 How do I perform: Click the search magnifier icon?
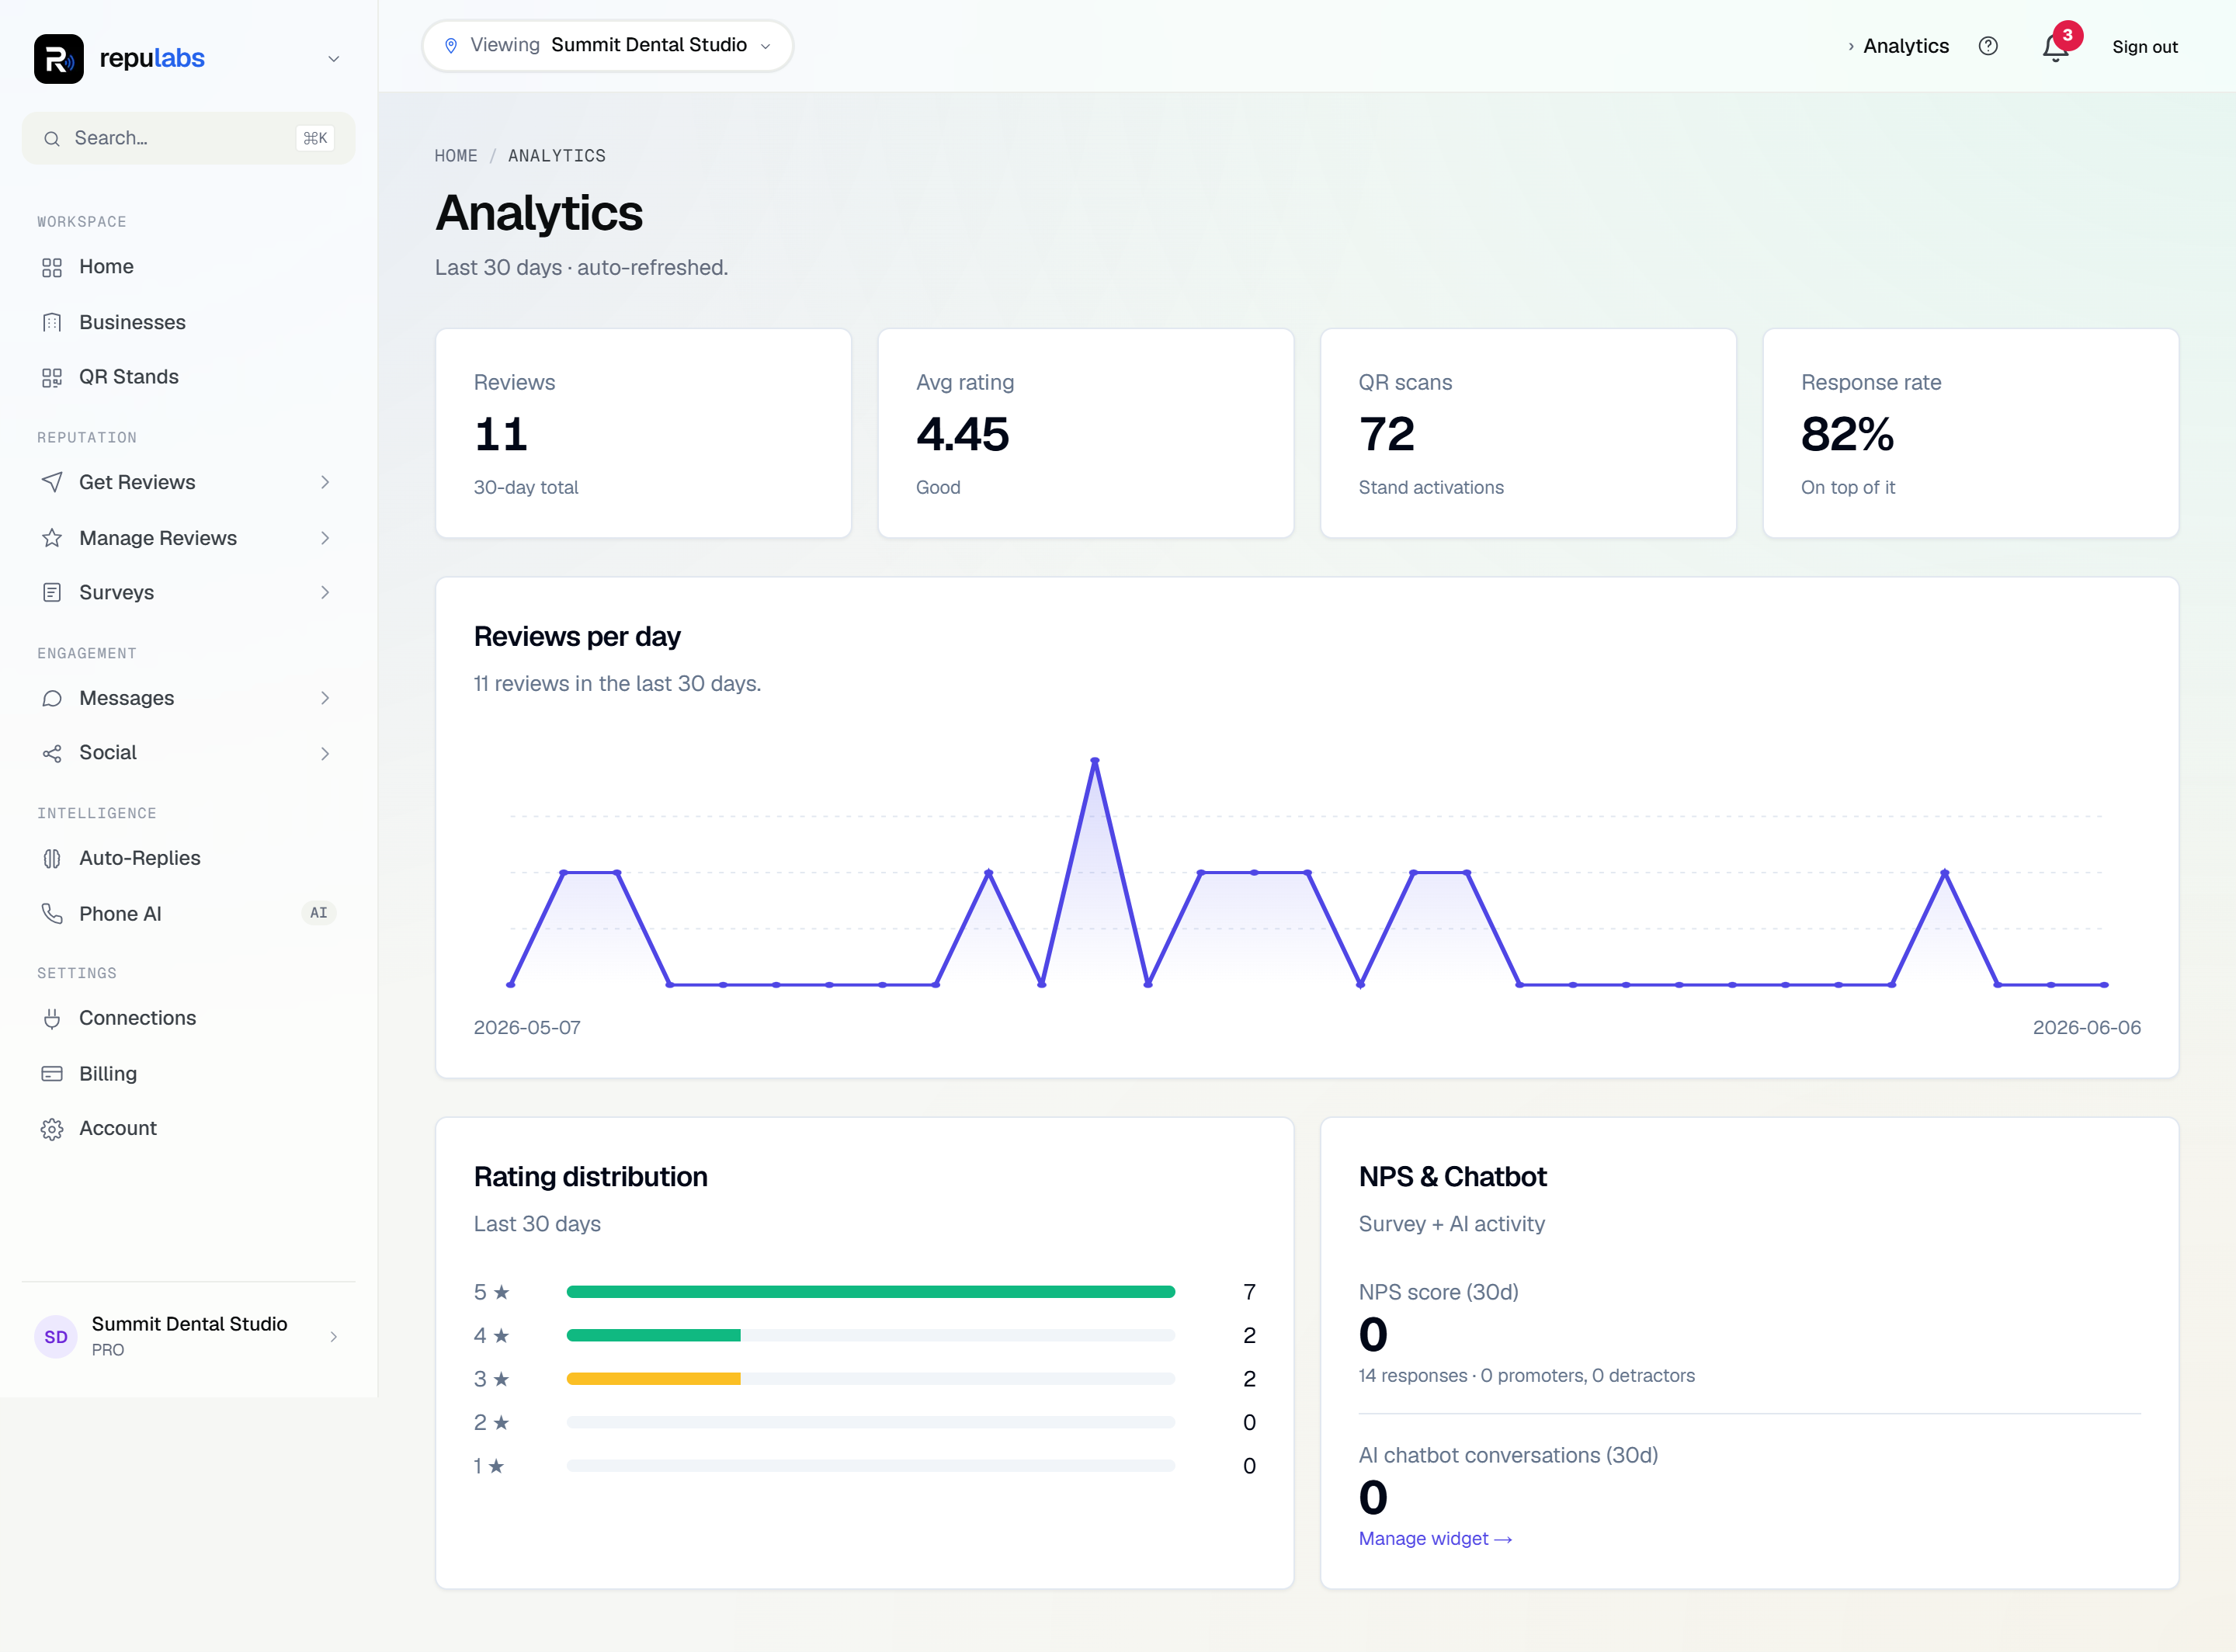click(52, 138)
